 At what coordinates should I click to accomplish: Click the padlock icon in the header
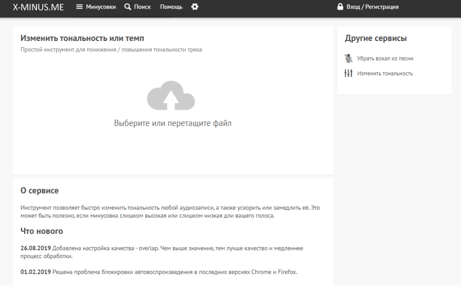click(340, 7)
